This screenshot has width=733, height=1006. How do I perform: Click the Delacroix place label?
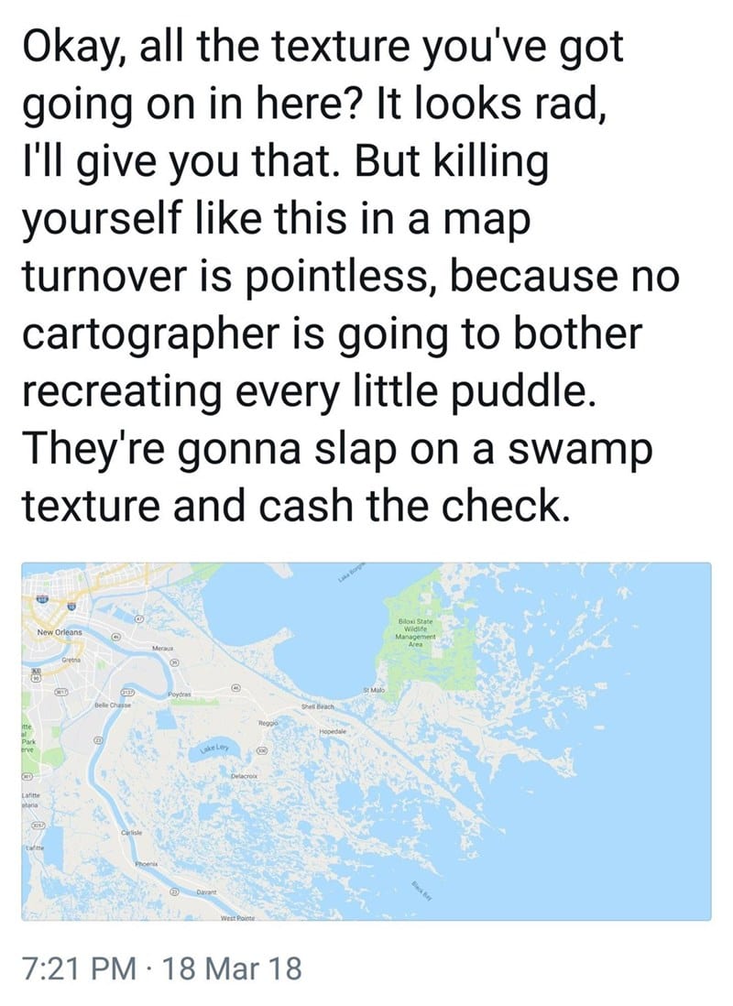click(x=244, y=776)
